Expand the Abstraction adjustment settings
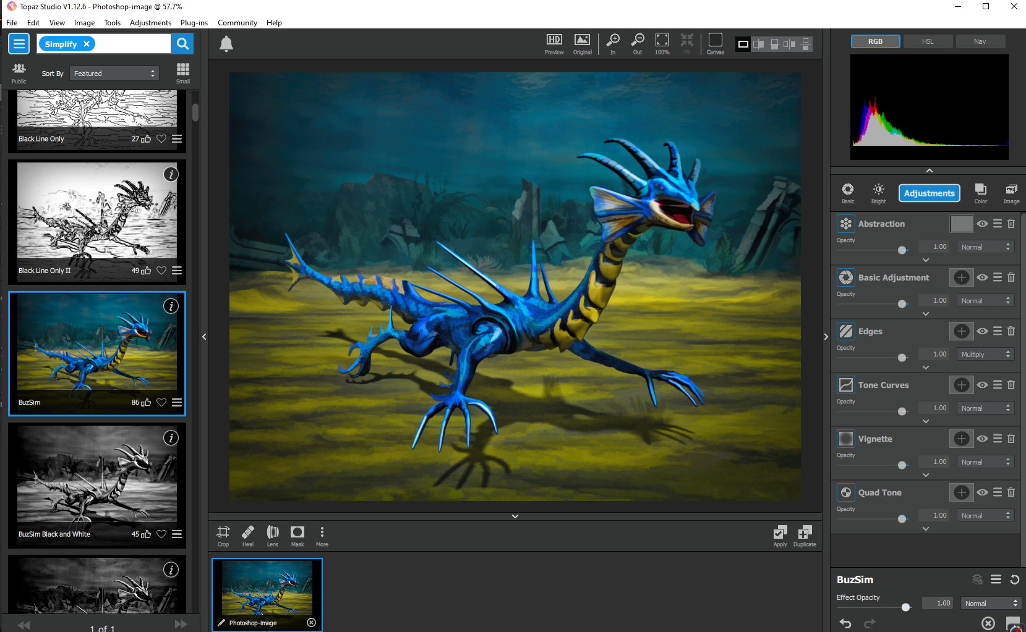This screenshot has width=1026, height=632. pos(926,260)
